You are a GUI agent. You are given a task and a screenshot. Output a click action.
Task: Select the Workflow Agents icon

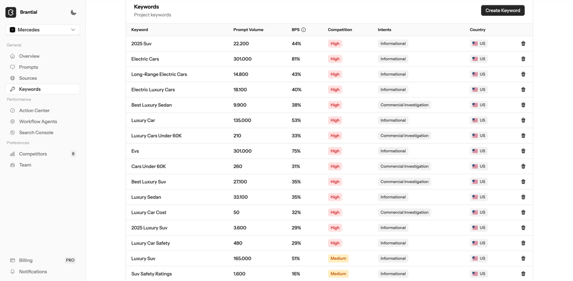13,121
